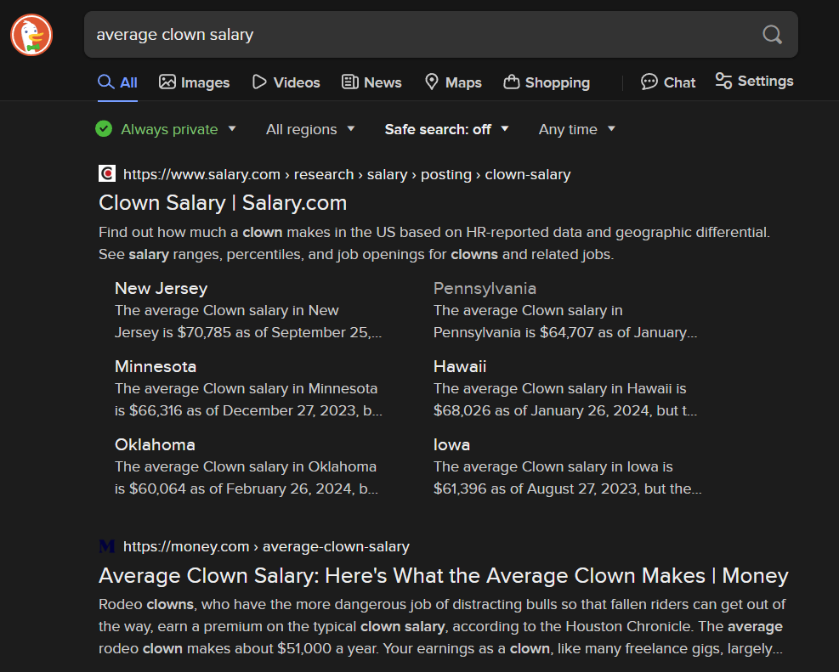Open Chat via speech bubble icon

pyautogui.click(x=649, y=82)
